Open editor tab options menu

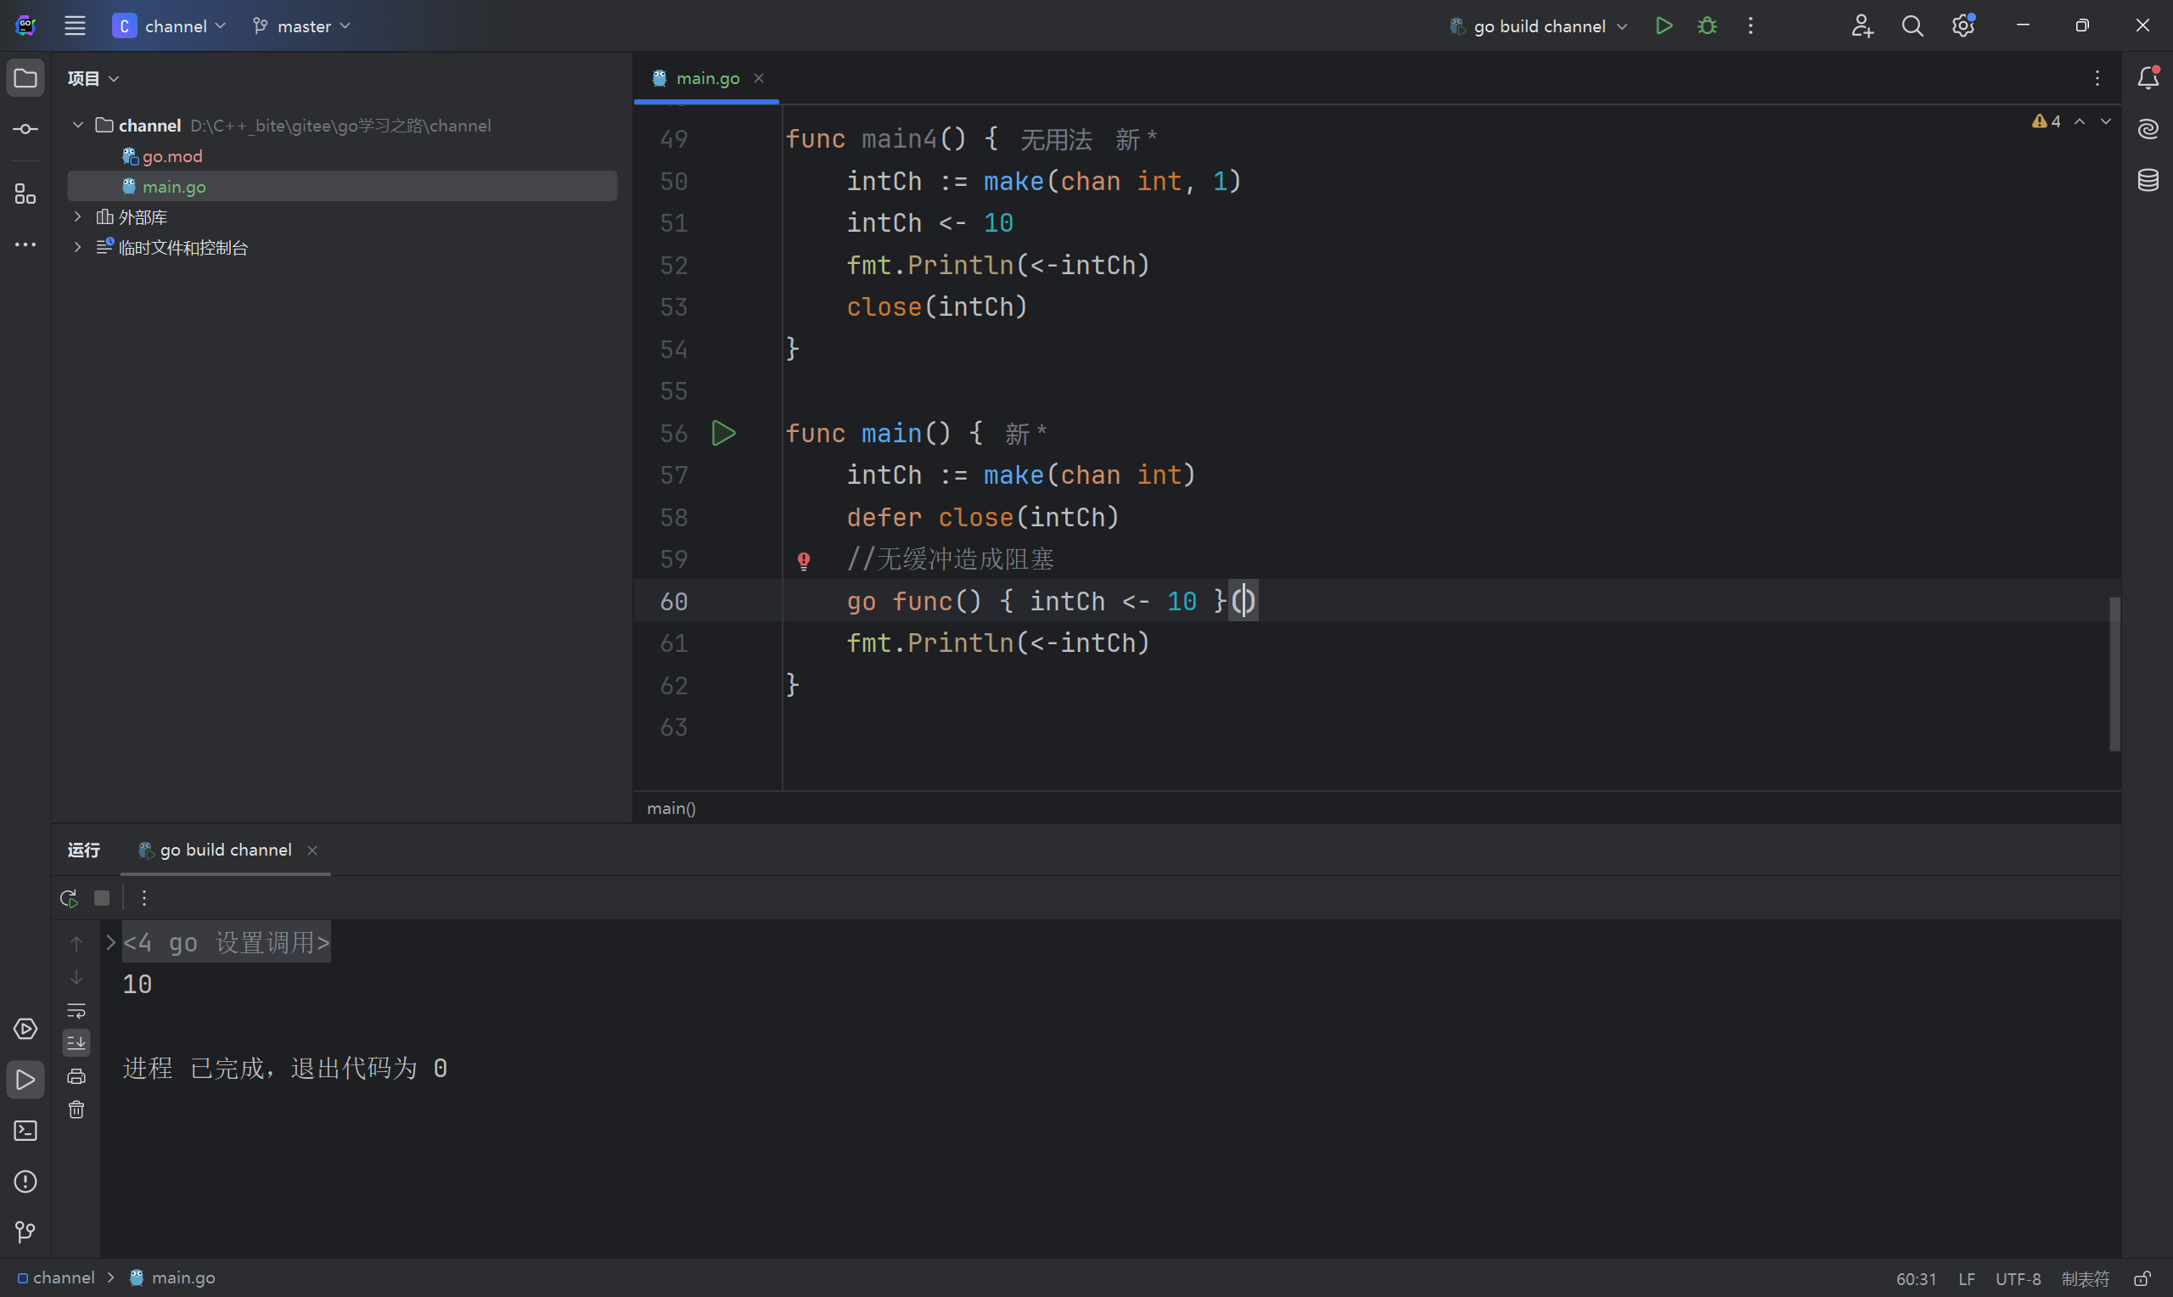click(2096, 79)
